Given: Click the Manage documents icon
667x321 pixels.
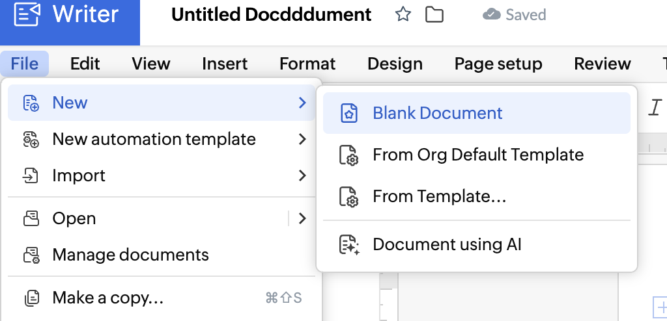Looking at the screenshot, I should pyautogui.click(x=31, y=255).
